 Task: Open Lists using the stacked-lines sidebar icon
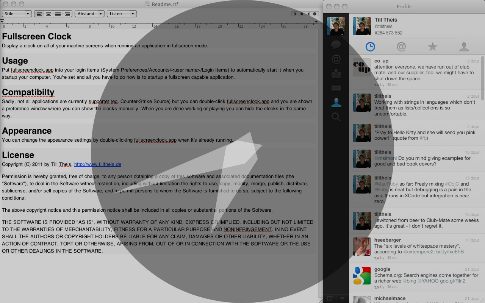(x=336, y=87)
